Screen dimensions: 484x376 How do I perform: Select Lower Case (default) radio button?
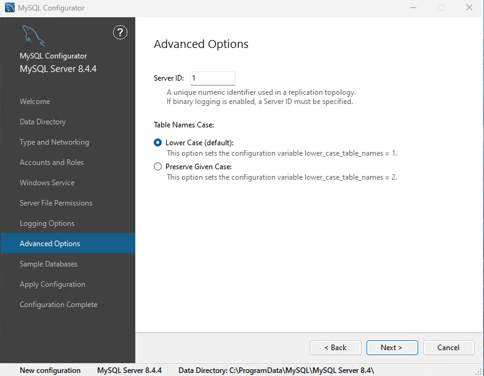click(157, 142)
